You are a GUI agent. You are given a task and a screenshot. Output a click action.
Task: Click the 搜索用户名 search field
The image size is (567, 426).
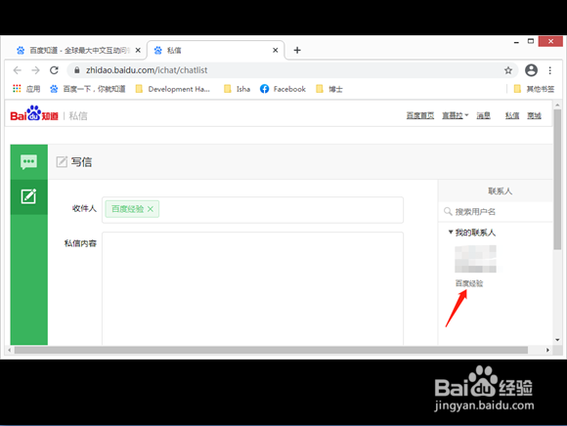tap(496, 212)
